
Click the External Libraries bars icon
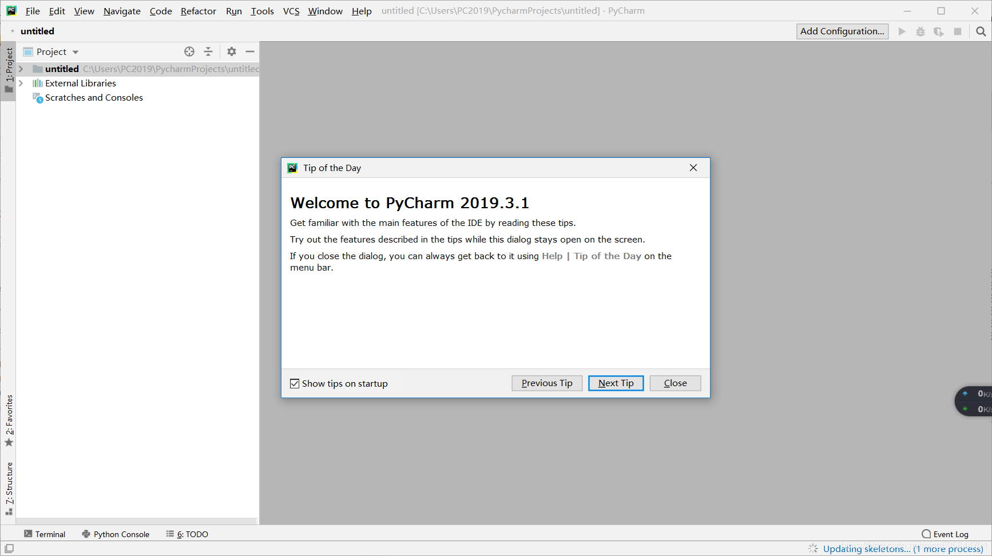click(x=38, y=83)
